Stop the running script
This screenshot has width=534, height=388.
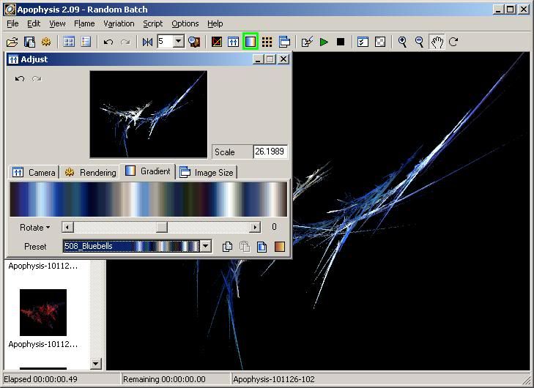pyautogui.click(x=341, y=42)
